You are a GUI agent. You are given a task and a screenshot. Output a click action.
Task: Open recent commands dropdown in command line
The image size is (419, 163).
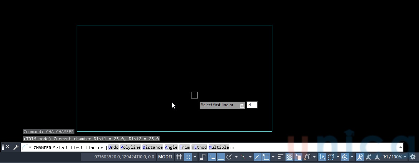pyautogui.click(x=30, y=147)
